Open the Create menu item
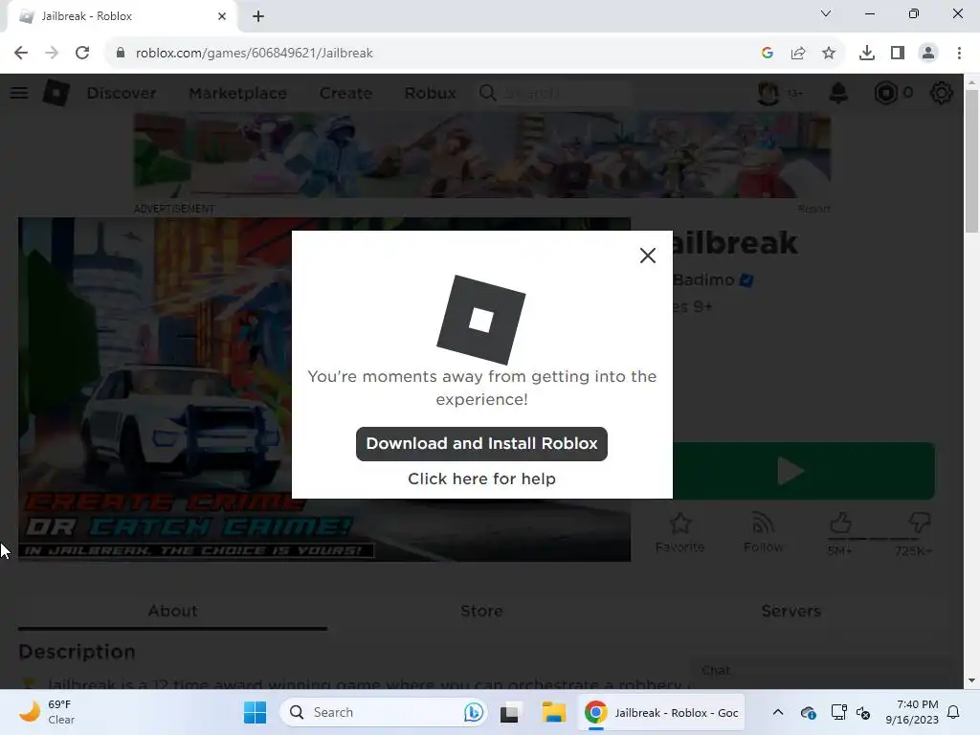 [x=345, y=93]
